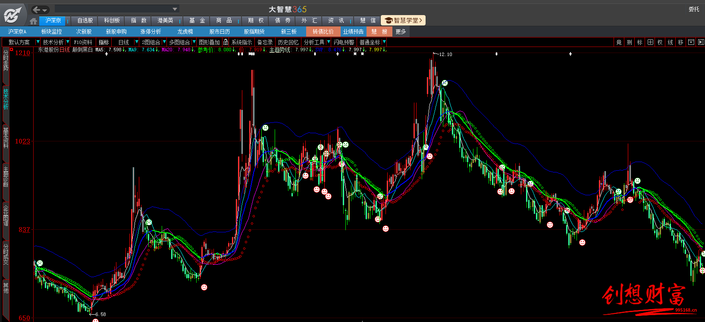Click the 备忘录 toolbar button
The image size is (705, 322).
coord(265,42)
